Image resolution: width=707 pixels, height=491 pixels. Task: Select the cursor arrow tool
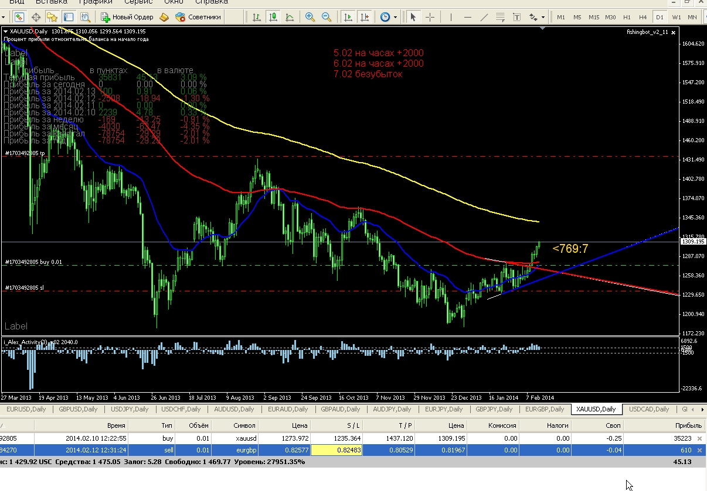413,17
